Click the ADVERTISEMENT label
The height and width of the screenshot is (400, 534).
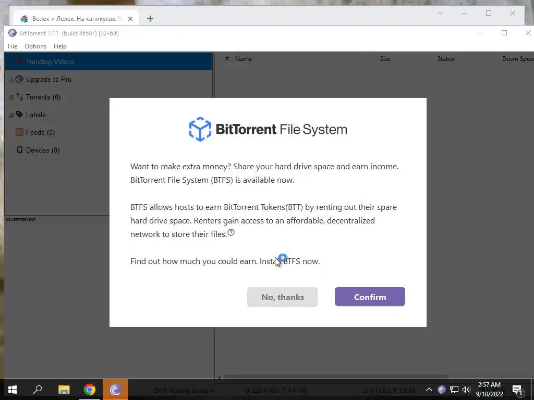pyautogui.click(x=20, y=219)
